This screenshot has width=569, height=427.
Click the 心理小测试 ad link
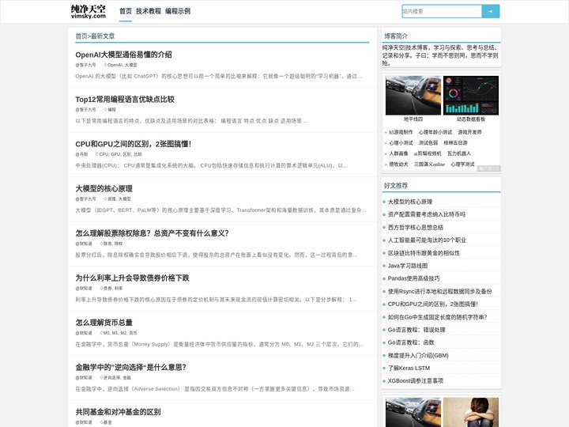tap(401, 143)
